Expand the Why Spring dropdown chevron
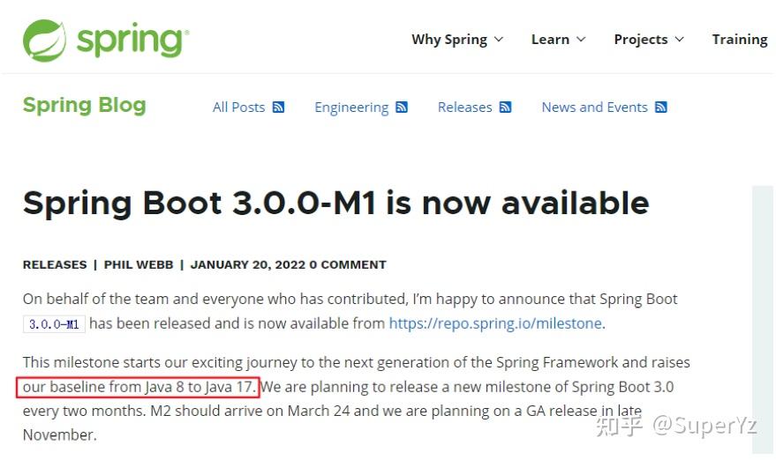This screenshot has height=460, width=776. point(499,40)
